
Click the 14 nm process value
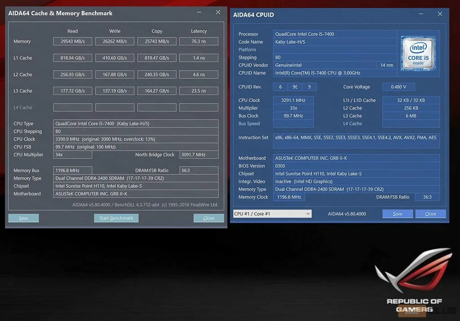coord(387,65)
